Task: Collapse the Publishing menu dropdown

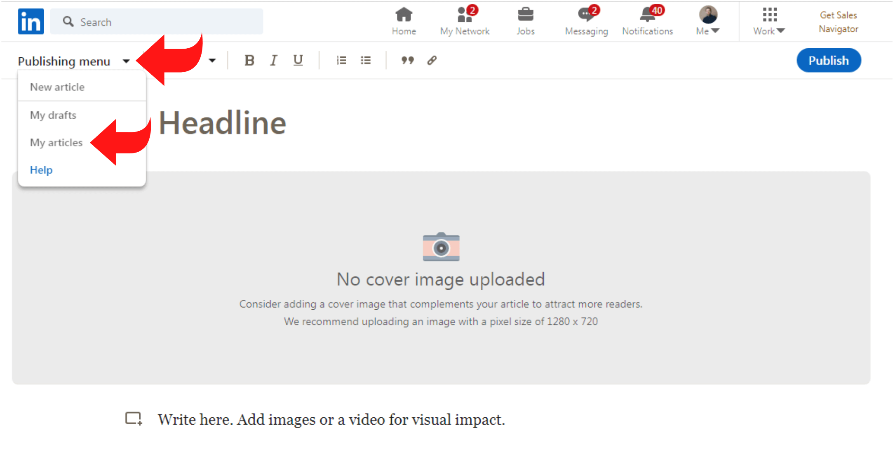Action: tap(74, 61)
